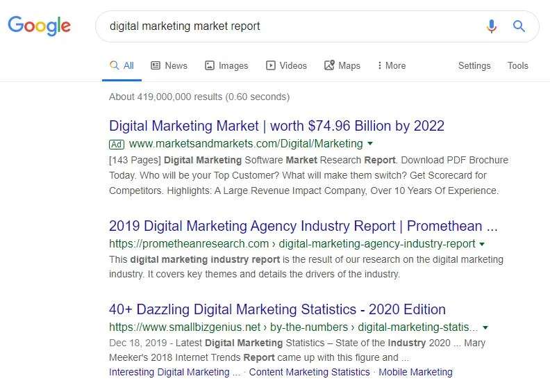Click the blue search magnifier button
550x390 pixels.
pyautogui.click(x=519, y=26)
